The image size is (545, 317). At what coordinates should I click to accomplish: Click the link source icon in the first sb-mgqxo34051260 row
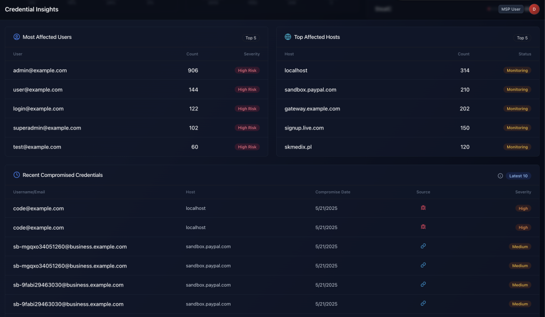pyautogui.click(x=423, y=246)
